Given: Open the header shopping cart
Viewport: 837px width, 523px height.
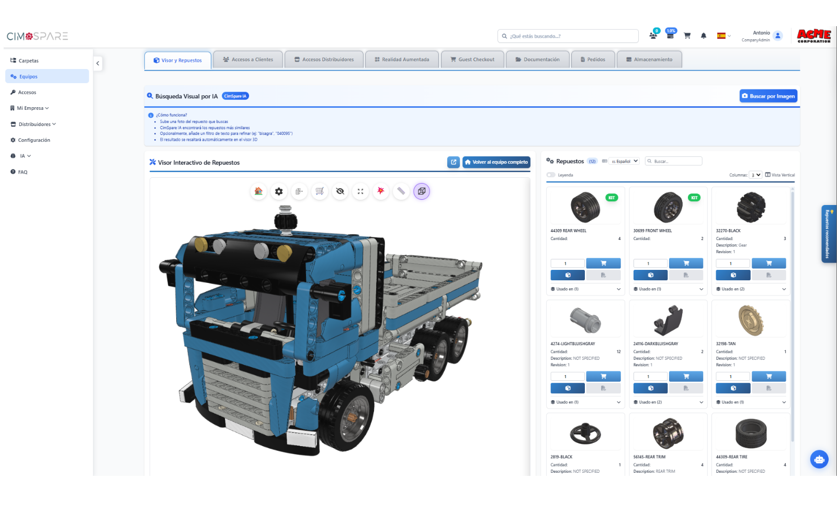Looking at the screenshot, I should (687, 36).
